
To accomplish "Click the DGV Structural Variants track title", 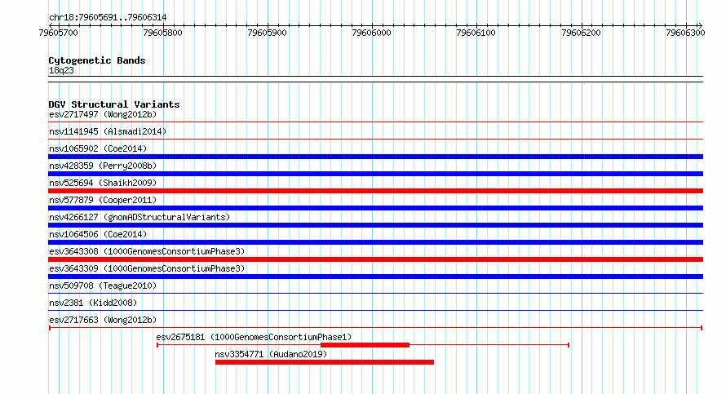I will [x=114, y=104].
